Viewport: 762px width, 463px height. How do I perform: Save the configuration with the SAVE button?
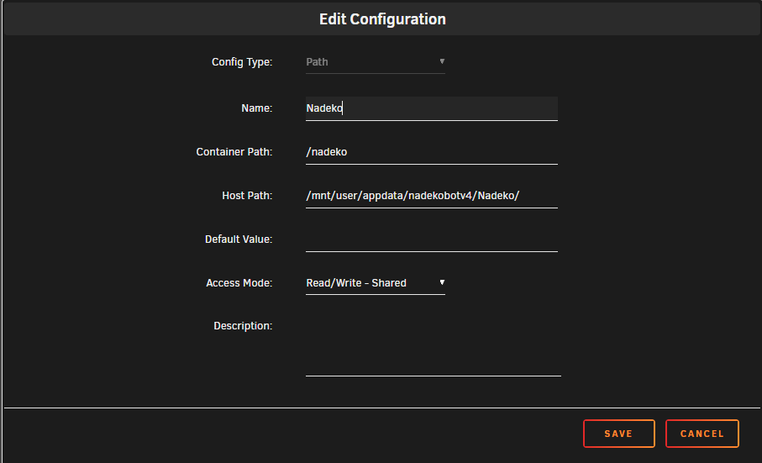tap(618, 434)
